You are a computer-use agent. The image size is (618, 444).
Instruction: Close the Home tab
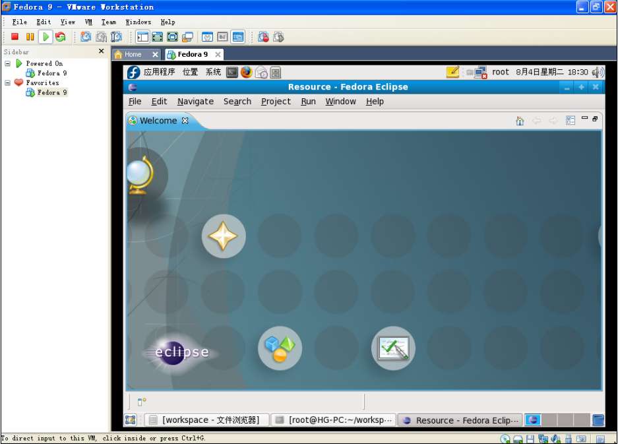coord(155,54)
